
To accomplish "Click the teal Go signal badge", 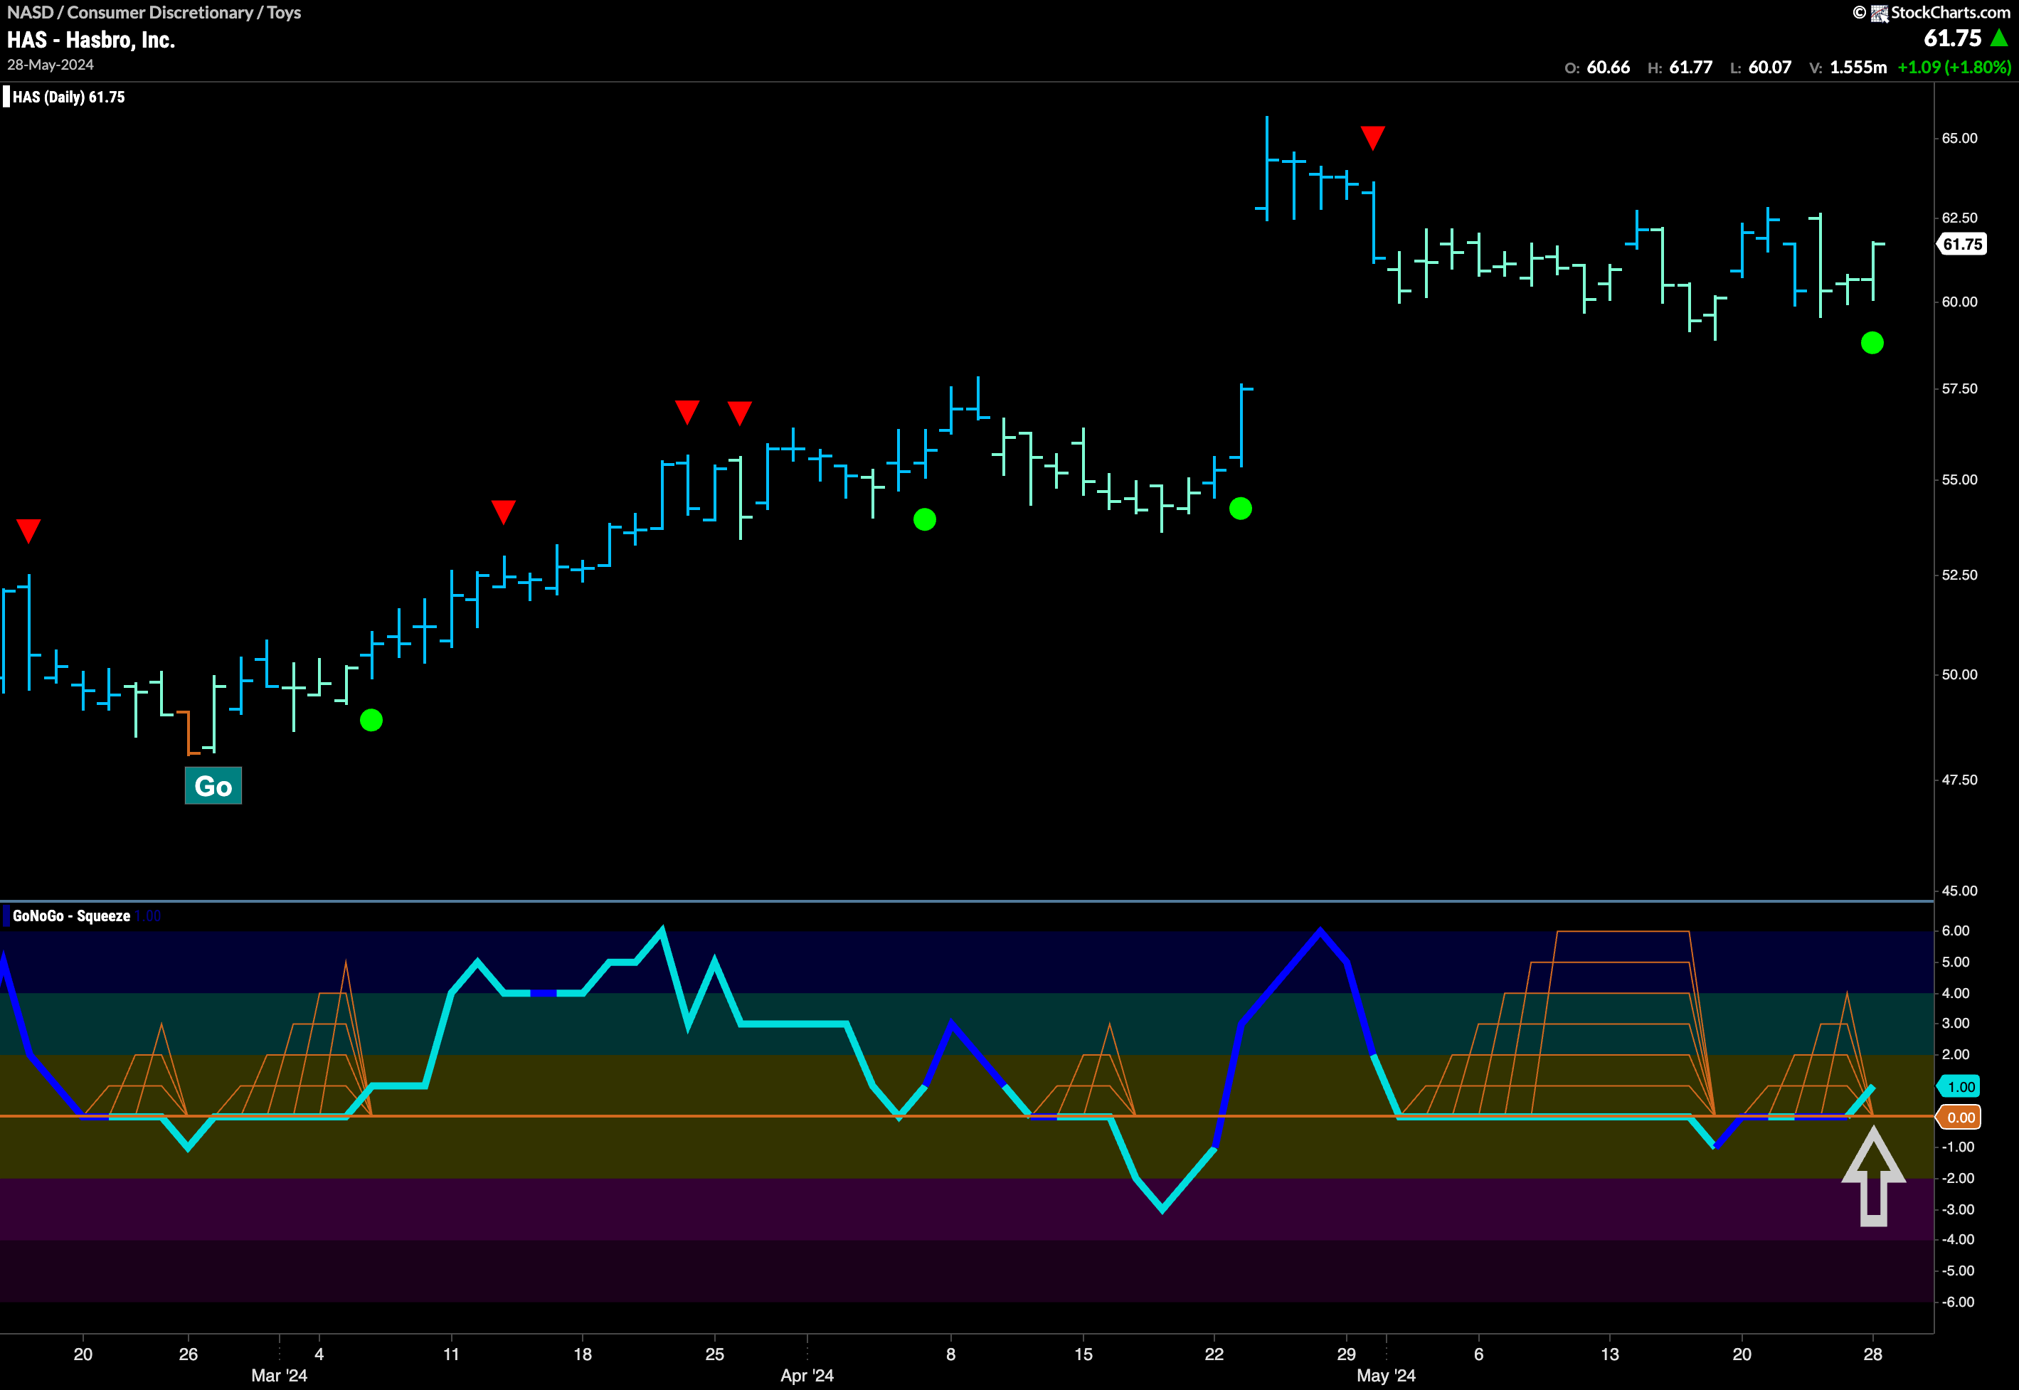I will point(213,785).
